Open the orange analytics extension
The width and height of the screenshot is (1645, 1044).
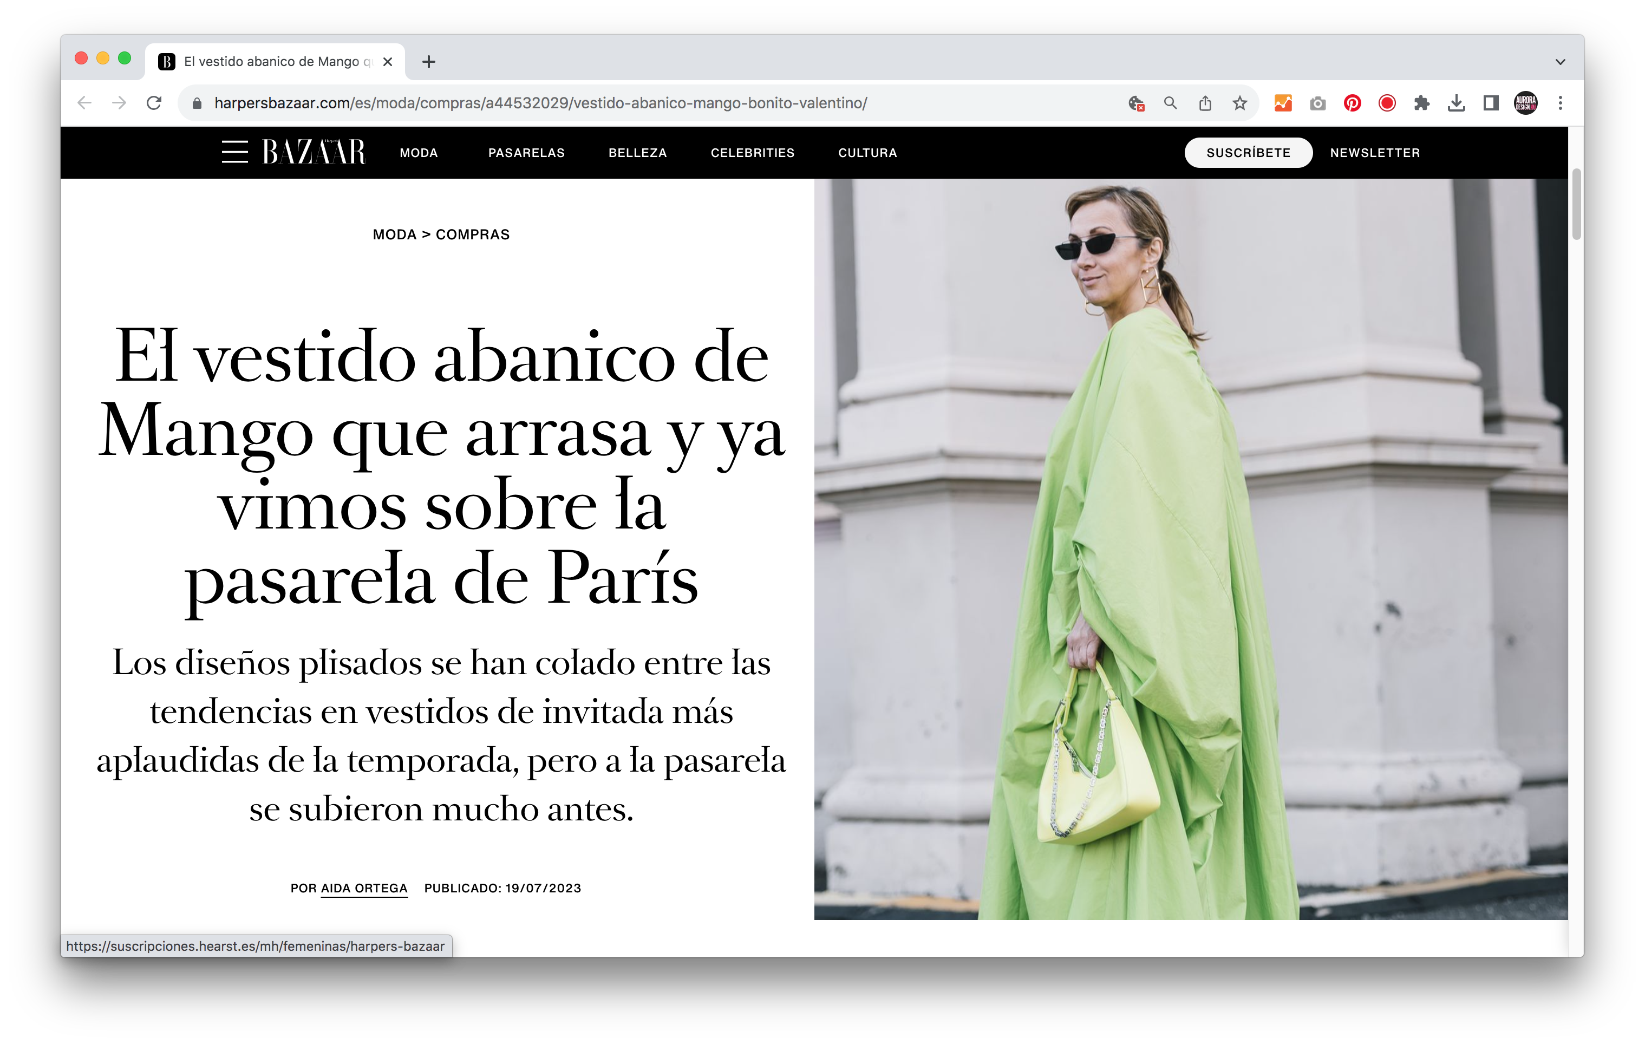pos(1283,103)
